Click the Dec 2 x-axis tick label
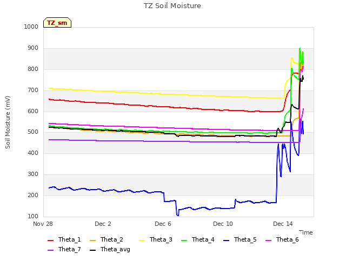 pos(103,224)
